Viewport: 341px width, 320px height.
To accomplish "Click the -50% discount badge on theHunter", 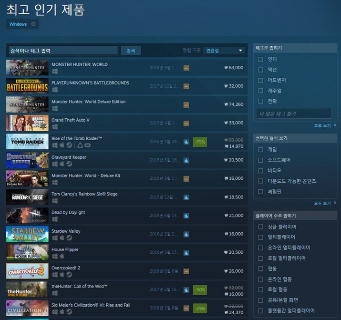I will (x=200, y=290).
